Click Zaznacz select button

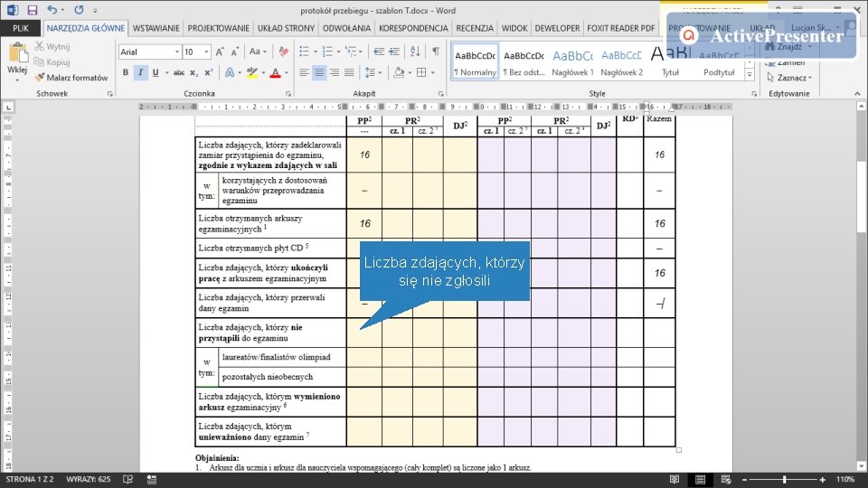pyautogui.click(x=789, y=78)
